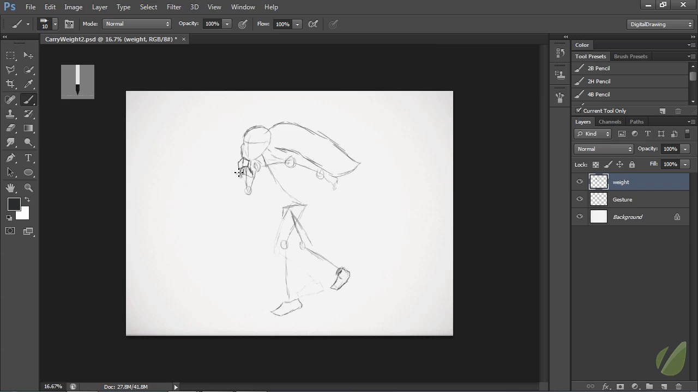Screen dimensions: 698x392
Task: Open the DigitalDrawing workspace dropdown
Action: click(660, 24)
